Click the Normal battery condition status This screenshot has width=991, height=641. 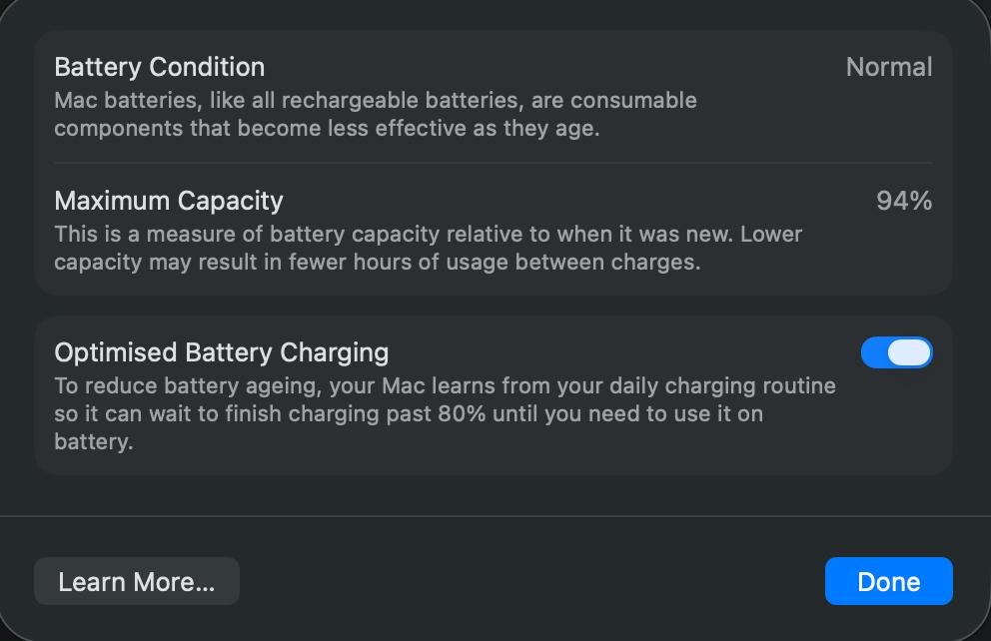click(888, 67)
